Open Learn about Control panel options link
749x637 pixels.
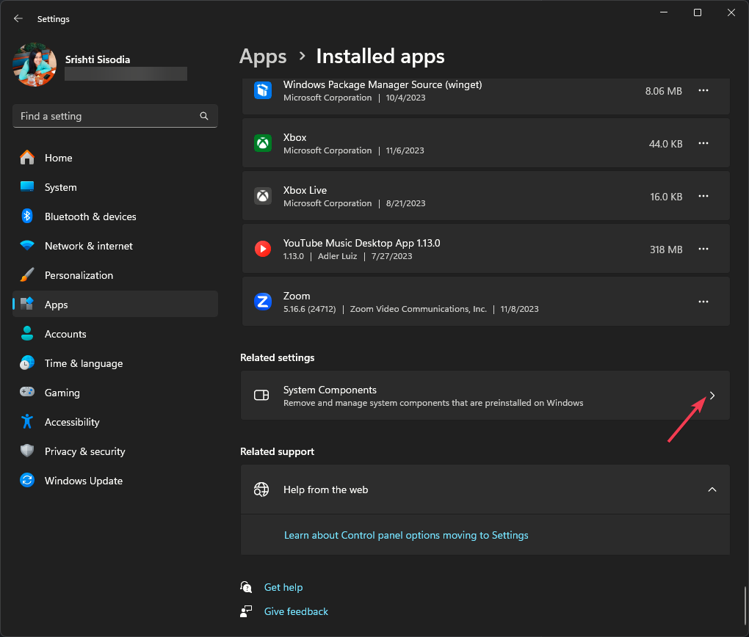coord(406,535)
